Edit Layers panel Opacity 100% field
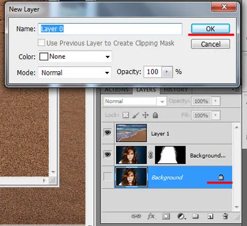Image resolution: width=247 pixels, height=226 pixels. (201, 101)
